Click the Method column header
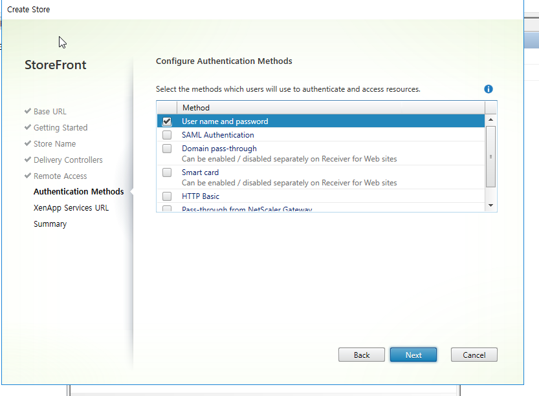The image size is (539, 396). [331, 108]
